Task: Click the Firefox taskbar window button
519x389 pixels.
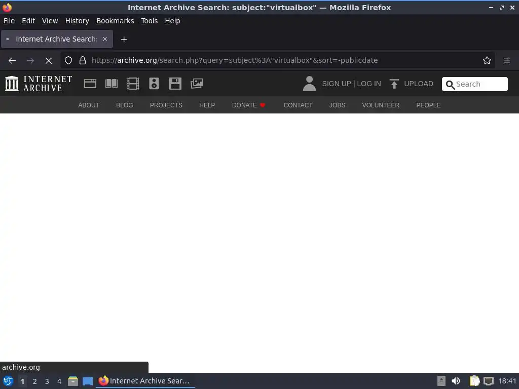Action: (145, 381)
